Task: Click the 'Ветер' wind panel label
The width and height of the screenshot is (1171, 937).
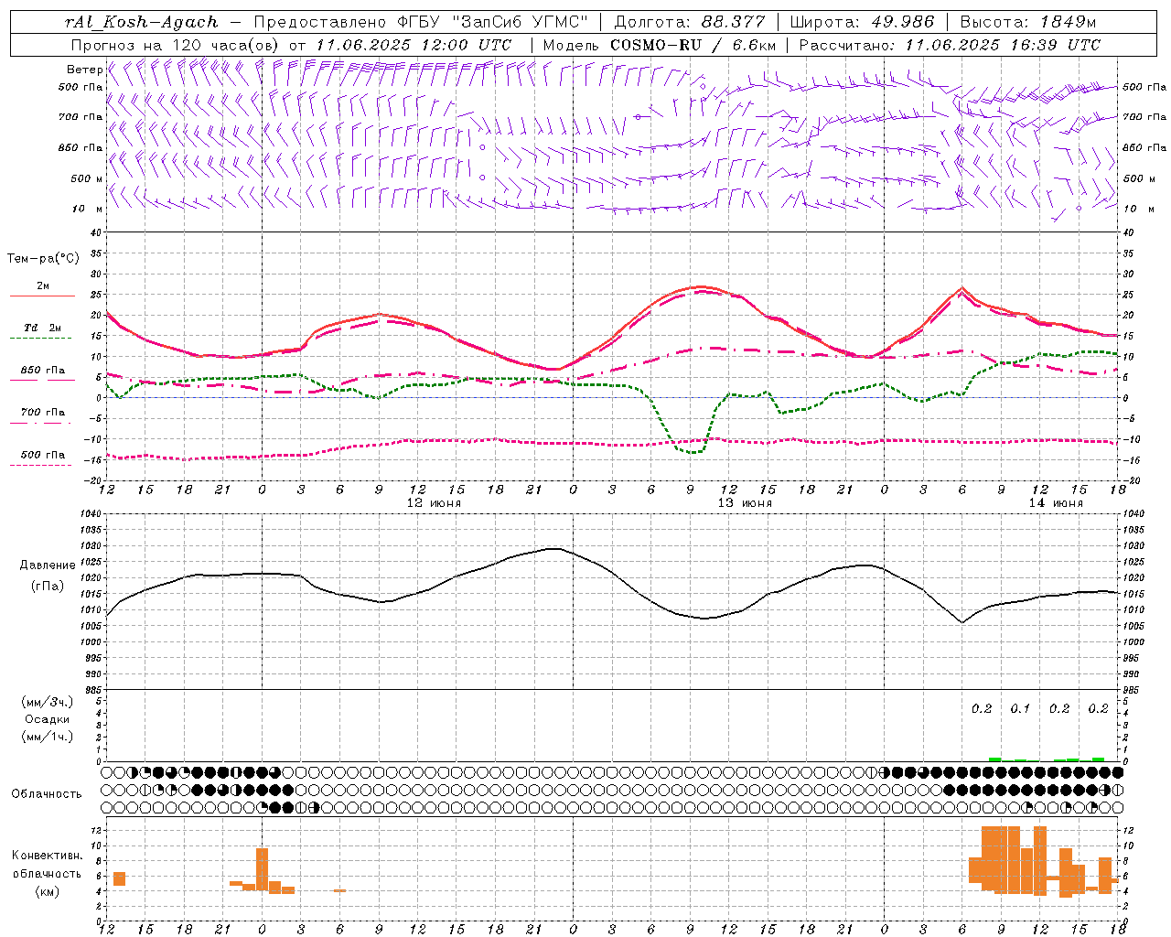Action: [x=85, y=70]
